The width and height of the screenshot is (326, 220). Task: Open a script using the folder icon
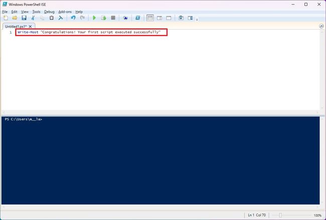[x=15, y=18]
